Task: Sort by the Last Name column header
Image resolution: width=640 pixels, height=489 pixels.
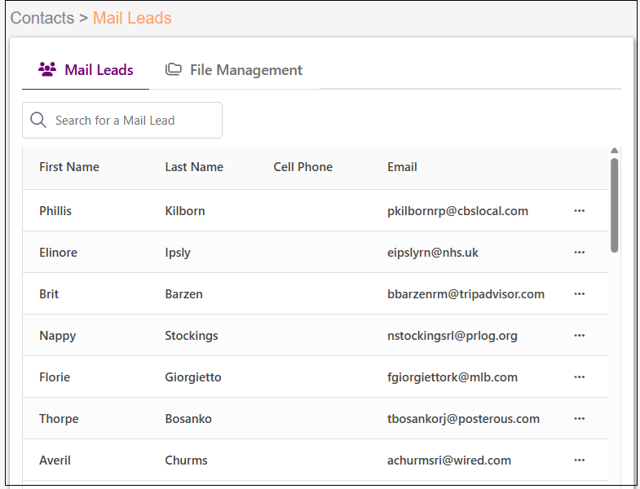Action: point(194,167)
